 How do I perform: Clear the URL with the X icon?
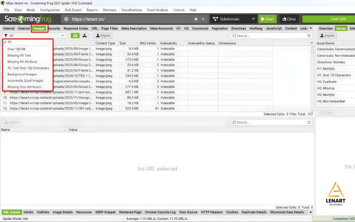196,19
